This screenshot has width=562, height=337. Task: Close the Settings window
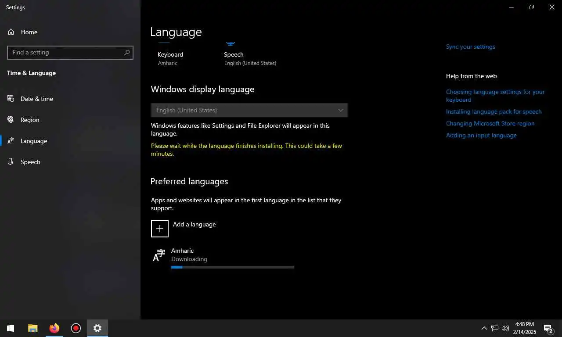pyautogui.click(x=552, y=7)
